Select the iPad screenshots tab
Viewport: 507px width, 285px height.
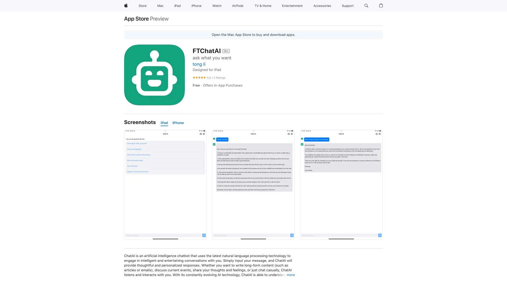164,123
